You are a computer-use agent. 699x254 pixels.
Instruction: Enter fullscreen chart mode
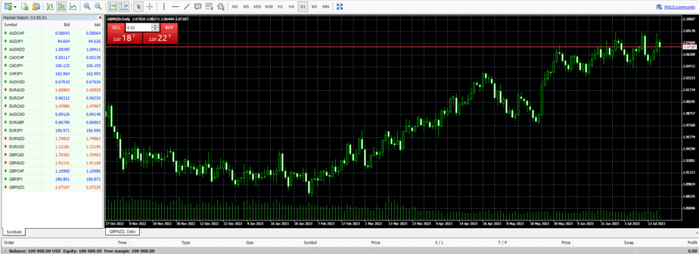point(340,7)
